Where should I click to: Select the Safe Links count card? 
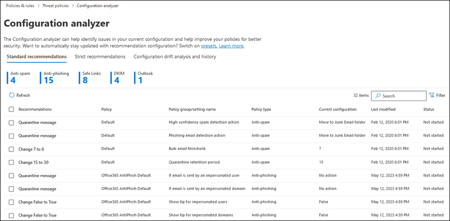[x=90, y=77]
